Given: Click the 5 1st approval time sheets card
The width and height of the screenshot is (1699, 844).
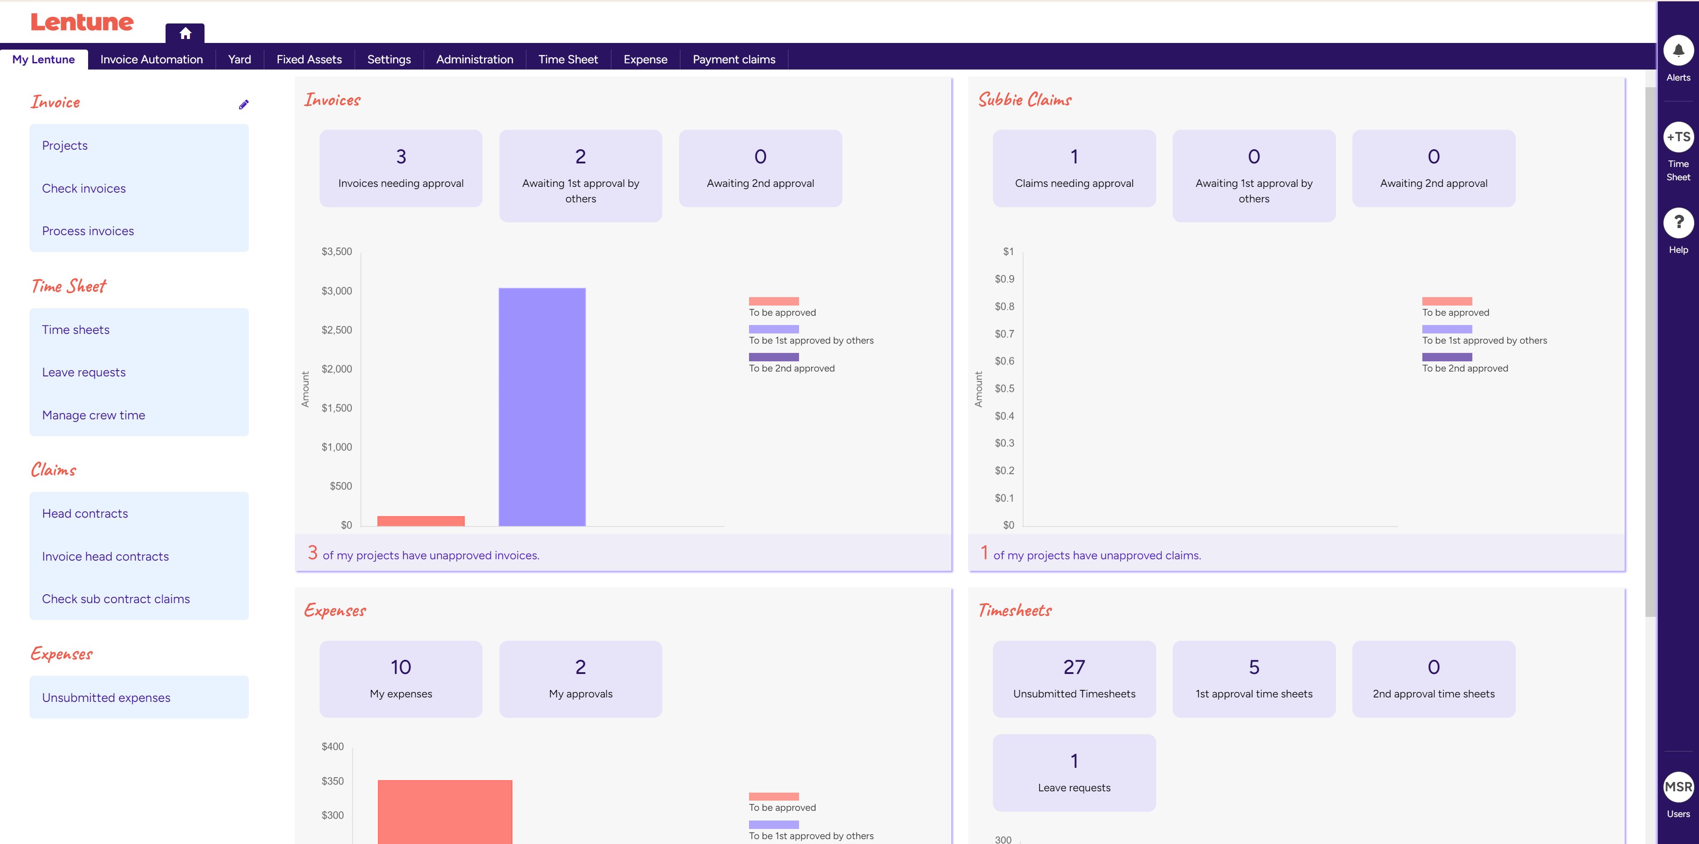Looking at the screenshot, I should (1254, 679).
